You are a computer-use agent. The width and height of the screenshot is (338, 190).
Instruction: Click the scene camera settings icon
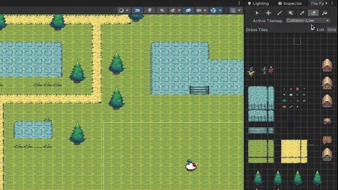pos(199,11)
